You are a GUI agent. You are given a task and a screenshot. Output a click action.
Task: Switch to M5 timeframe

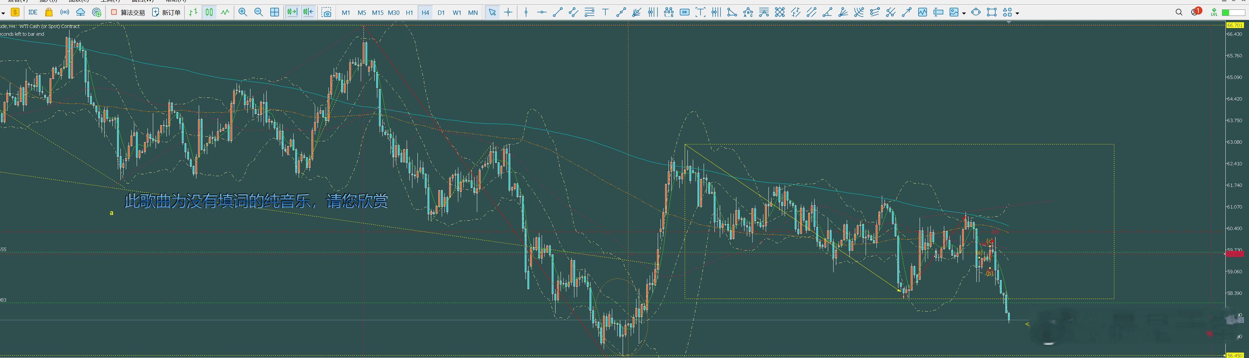pyautogui.click(x=362, y=12)
